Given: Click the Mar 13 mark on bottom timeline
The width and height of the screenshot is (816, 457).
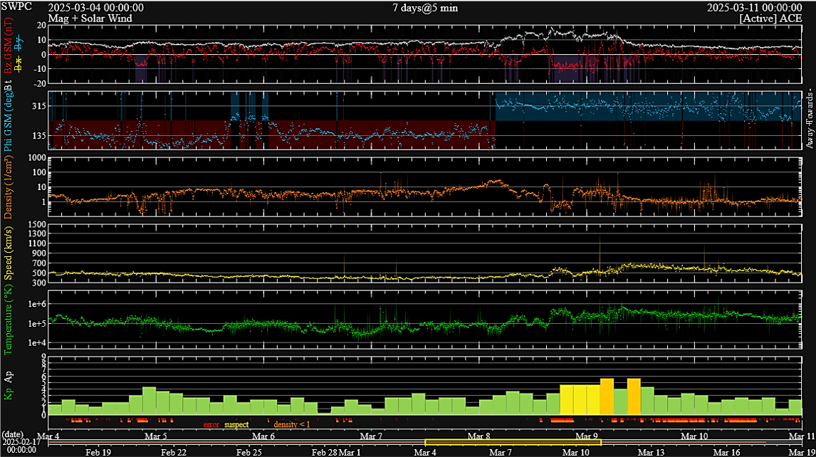Looking at the screenshot, I should coord(650,452).
